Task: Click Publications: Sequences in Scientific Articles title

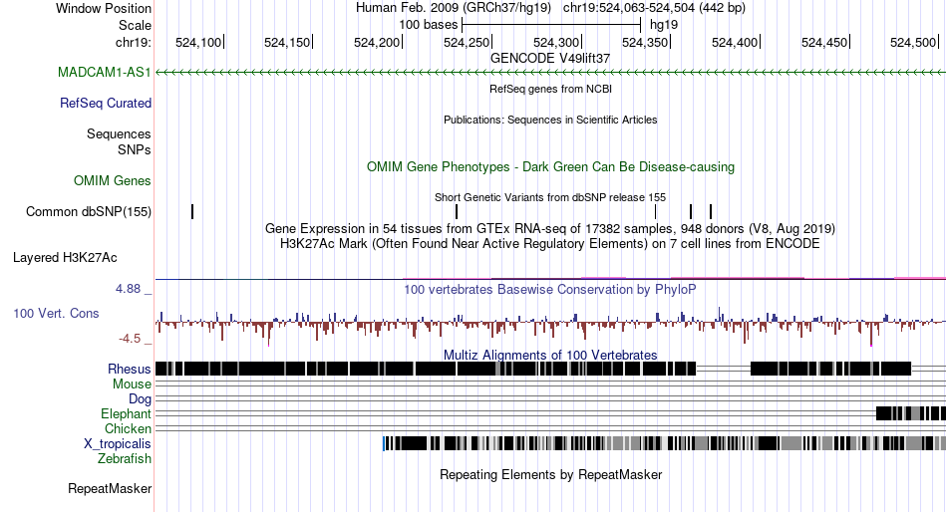Action: (550, 120)
